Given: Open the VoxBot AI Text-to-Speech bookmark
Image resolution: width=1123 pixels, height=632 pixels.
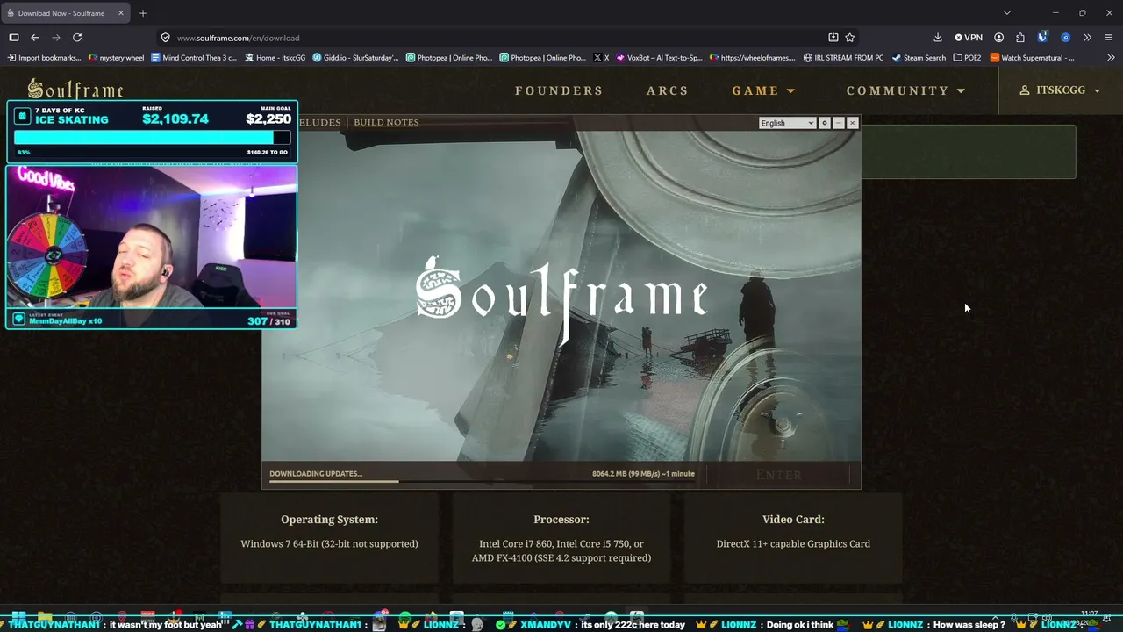Looking at the screenshot, I should click(659, 58).
